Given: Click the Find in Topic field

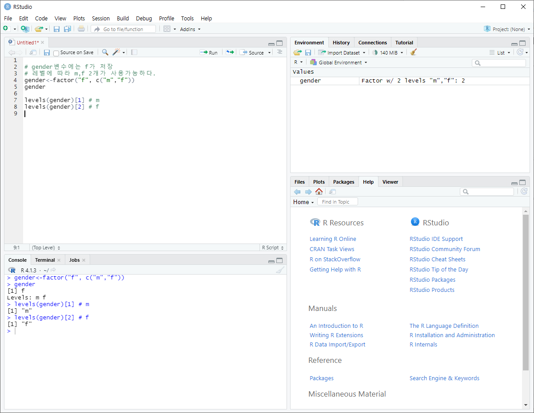Looking at the screenshot, I should pos(337,202).
